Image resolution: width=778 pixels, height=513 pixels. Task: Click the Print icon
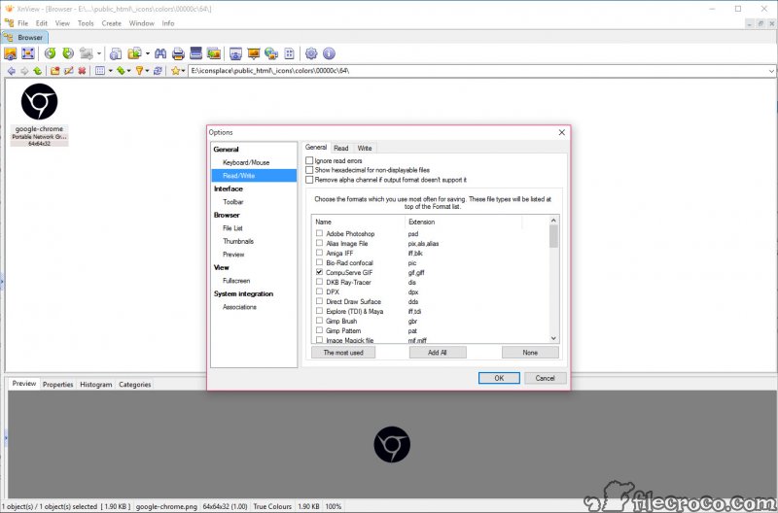pyautogui.click(x=178, y=53)
